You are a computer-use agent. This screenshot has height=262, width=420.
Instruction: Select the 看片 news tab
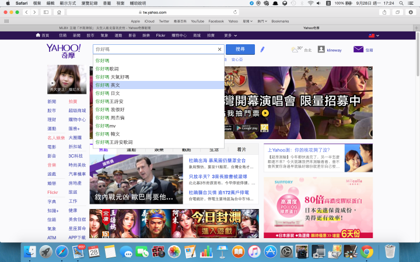coord(242,150)
